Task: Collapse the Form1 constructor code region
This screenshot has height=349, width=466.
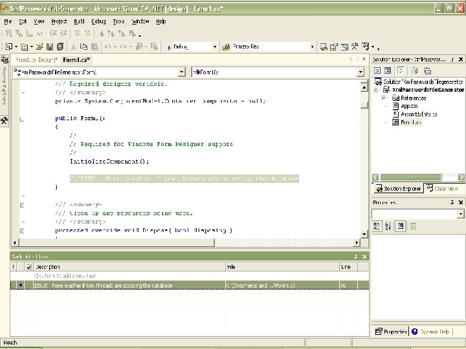Action: [23, 120]
